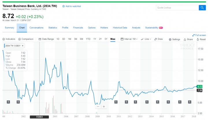Click the split marker S near 2018
The height and width of the screenshot is (120, 208).
(190, 102)
